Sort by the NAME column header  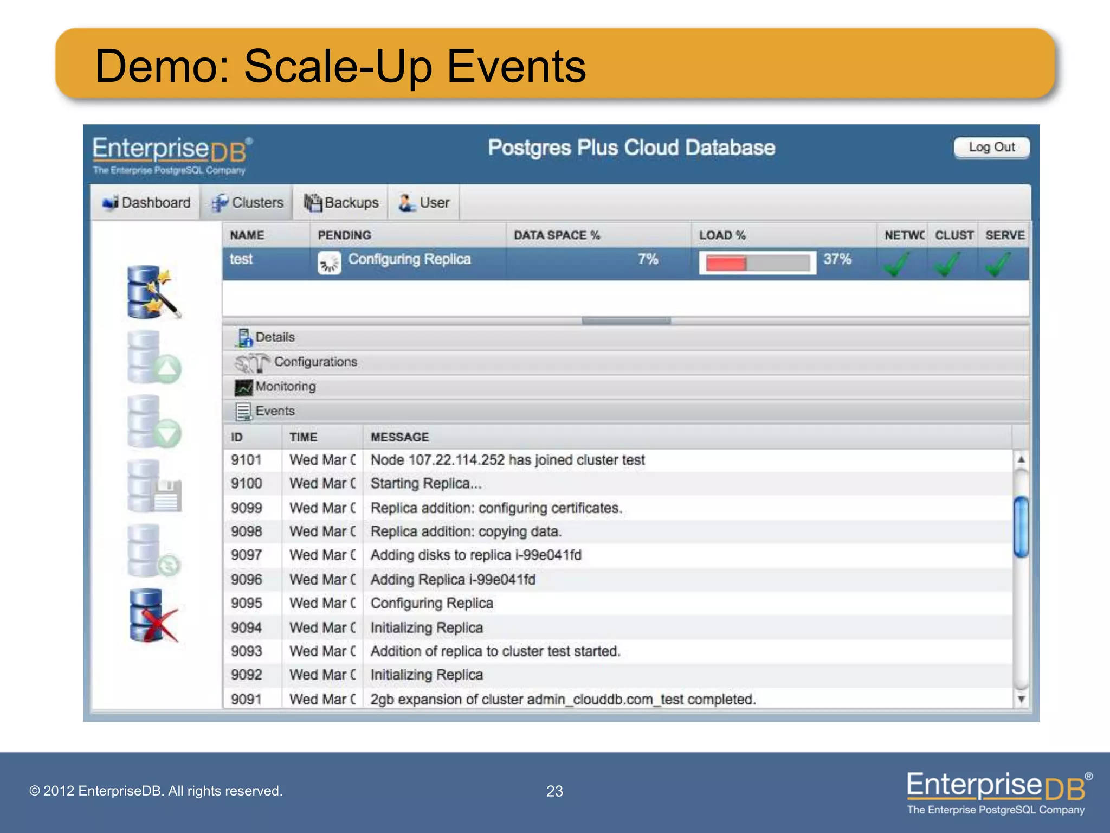[x=266, y=235]
